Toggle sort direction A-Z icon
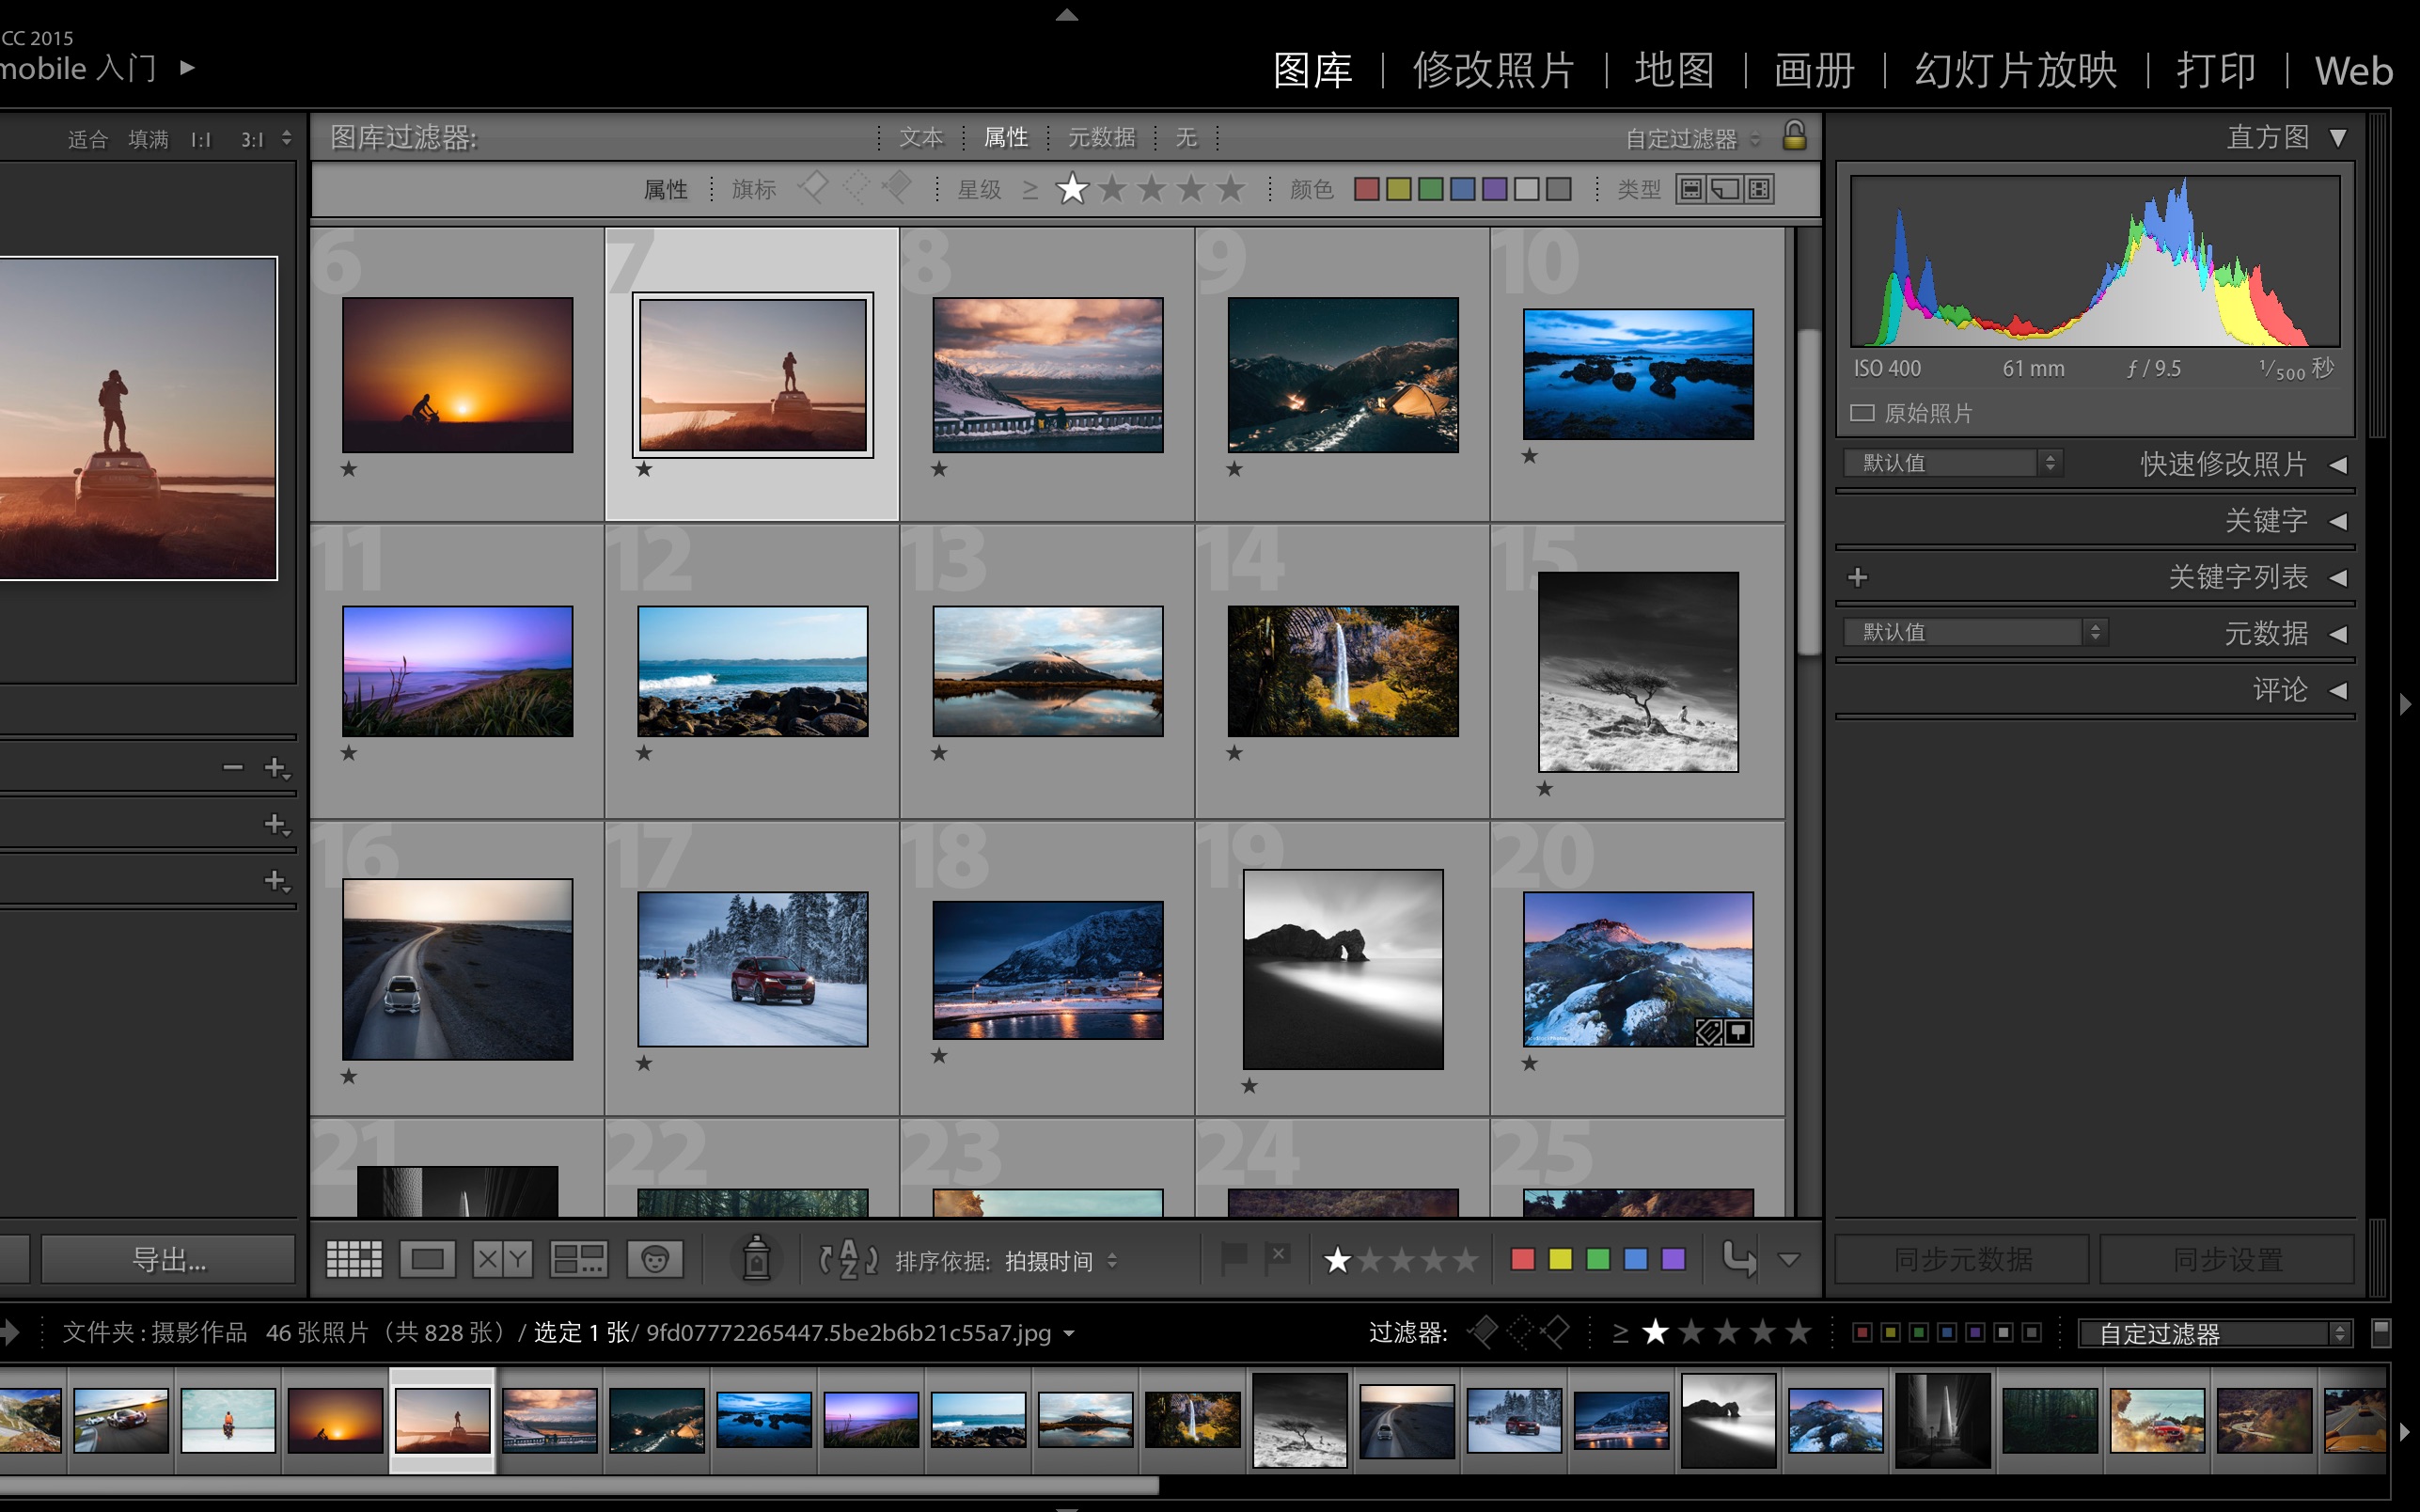Screen dimensions: 2420x1512 click(x=848, y=1259)
